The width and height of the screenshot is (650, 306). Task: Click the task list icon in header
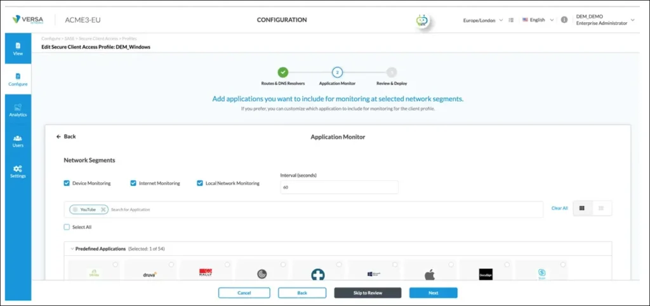point(511,20)
